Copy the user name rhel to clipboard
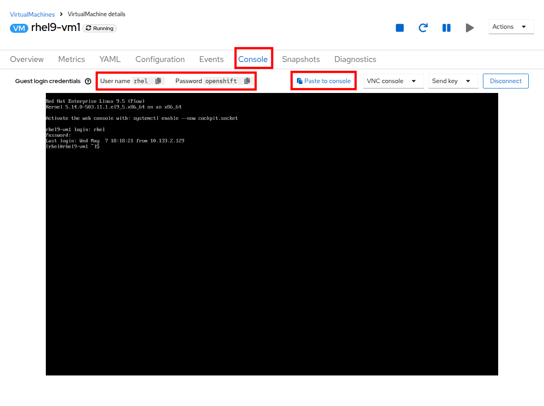Image resolution: width=544 pixels, height=406 pixels. [x=158, y=81]
